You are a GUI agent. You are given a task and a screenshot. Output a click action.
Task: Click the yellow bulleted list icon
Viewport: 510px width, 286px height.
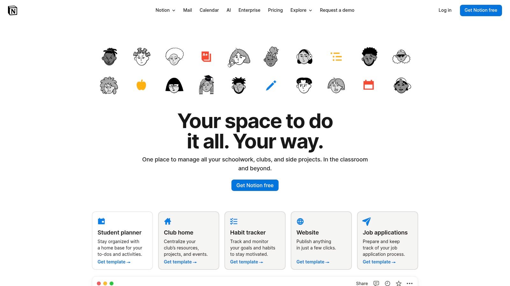pyautogui.click(x=336, y=57)
